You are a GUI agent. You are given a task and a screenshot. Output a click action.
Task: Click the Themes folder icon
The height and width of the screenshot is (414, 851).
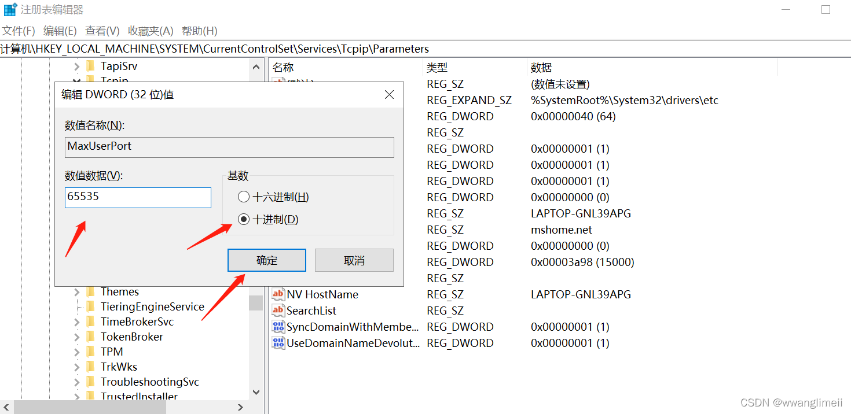tap(90, 291)
